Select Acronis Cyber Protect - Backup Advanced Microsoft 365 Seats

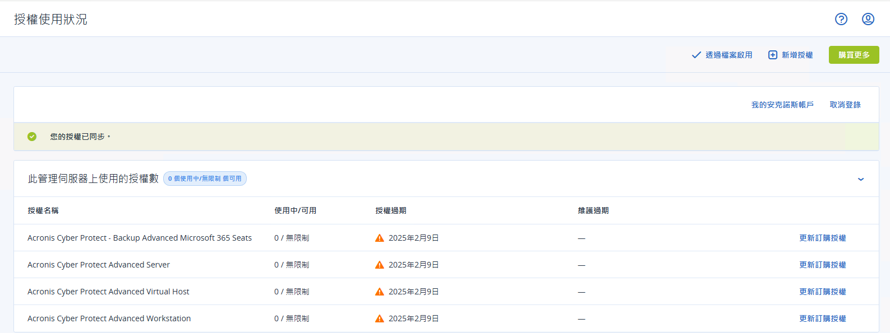tap(140, 238)
